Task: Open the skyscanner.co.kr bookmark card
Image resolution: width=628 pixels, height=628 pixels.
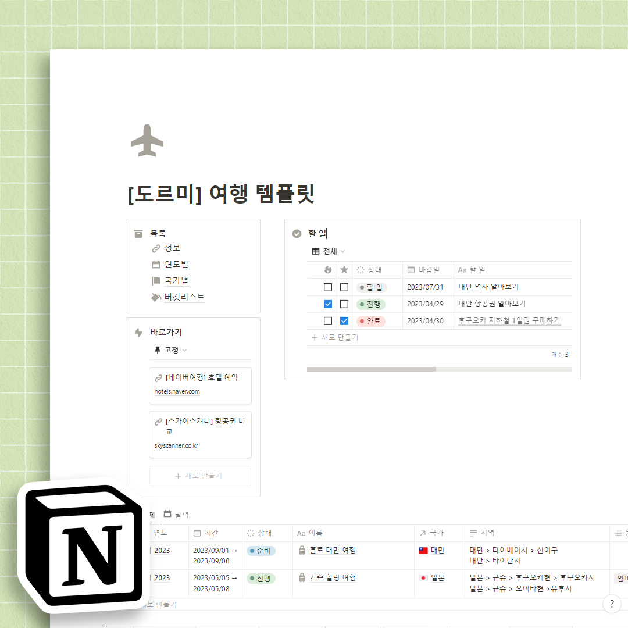Action: [x=200, y=434]
